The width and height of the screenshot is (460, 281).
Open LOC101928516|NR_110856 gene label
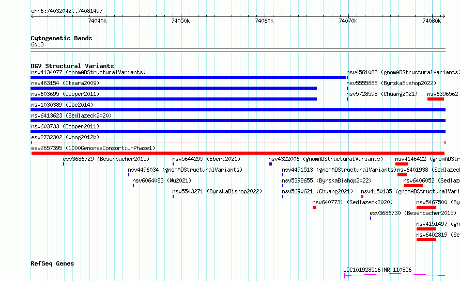(377, 270)
